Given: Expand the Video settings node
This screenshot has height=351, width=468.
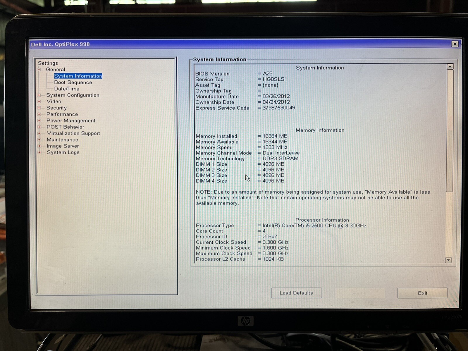Looking at the screenshot, I should (39, 101).
